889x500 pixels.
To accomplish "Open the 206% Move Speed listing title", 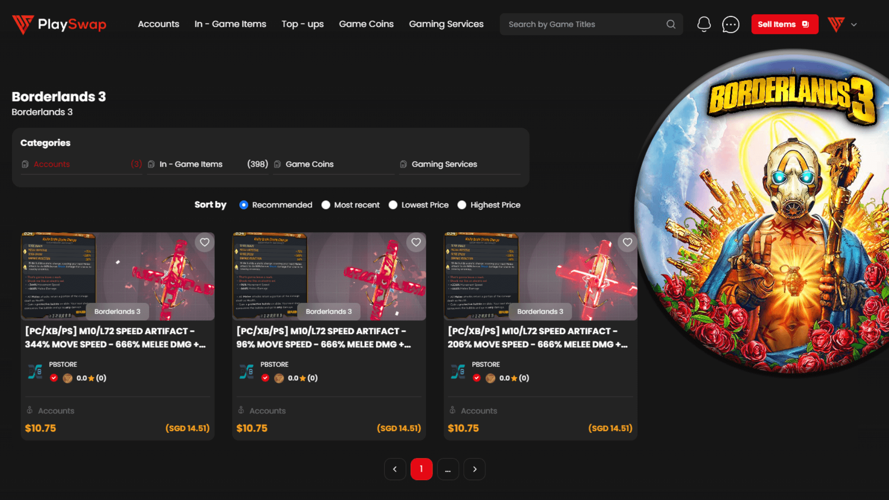I will click(538, 337).
